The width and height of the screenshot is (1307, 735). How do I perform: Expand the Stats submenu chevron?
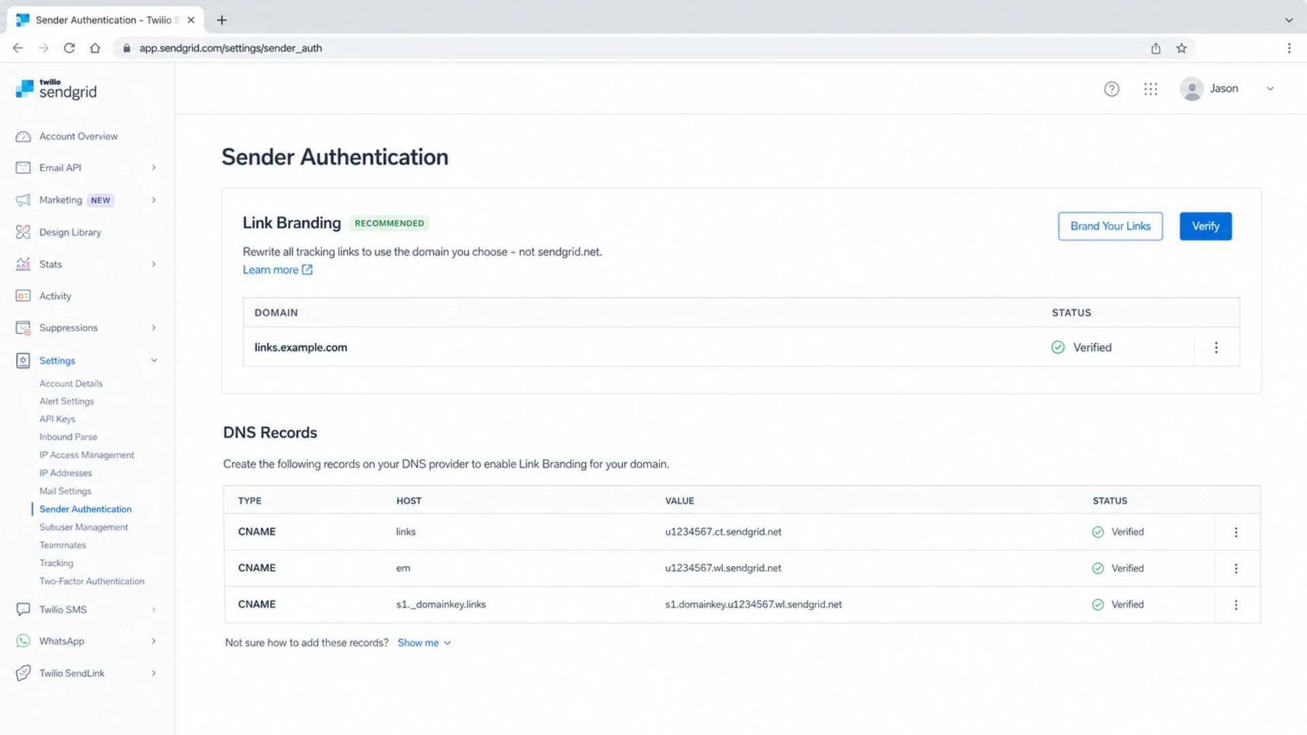pyautogui.click(x=154, y=264)
